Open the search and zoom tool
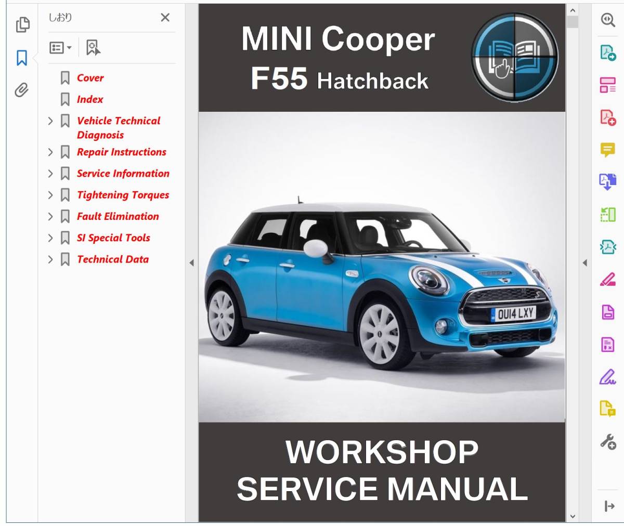 608,20
